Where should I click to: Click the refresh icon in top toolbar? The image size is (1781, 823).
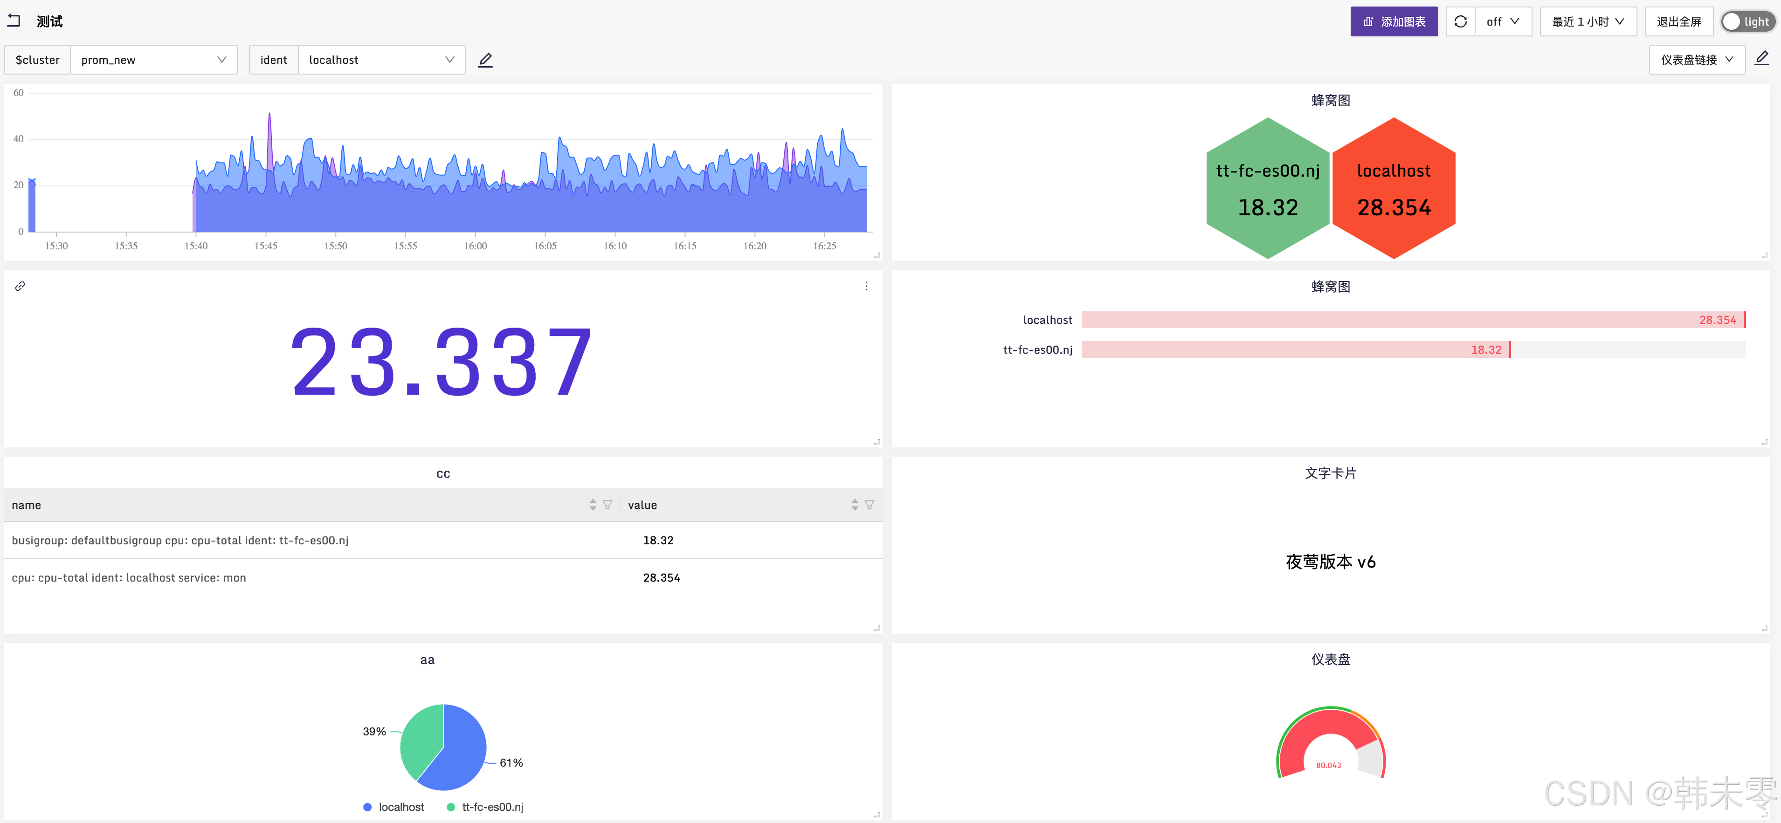click(x=1460, y=21)
